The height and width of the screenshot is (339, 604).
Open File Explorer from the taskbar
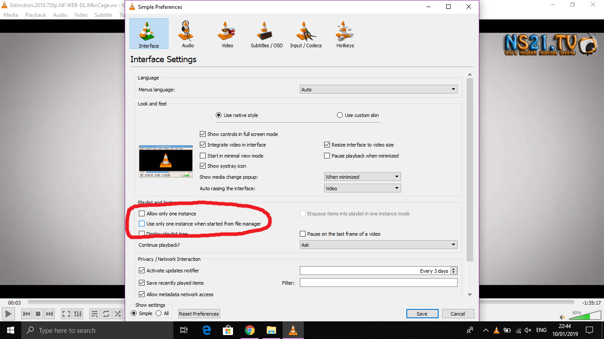271,330
